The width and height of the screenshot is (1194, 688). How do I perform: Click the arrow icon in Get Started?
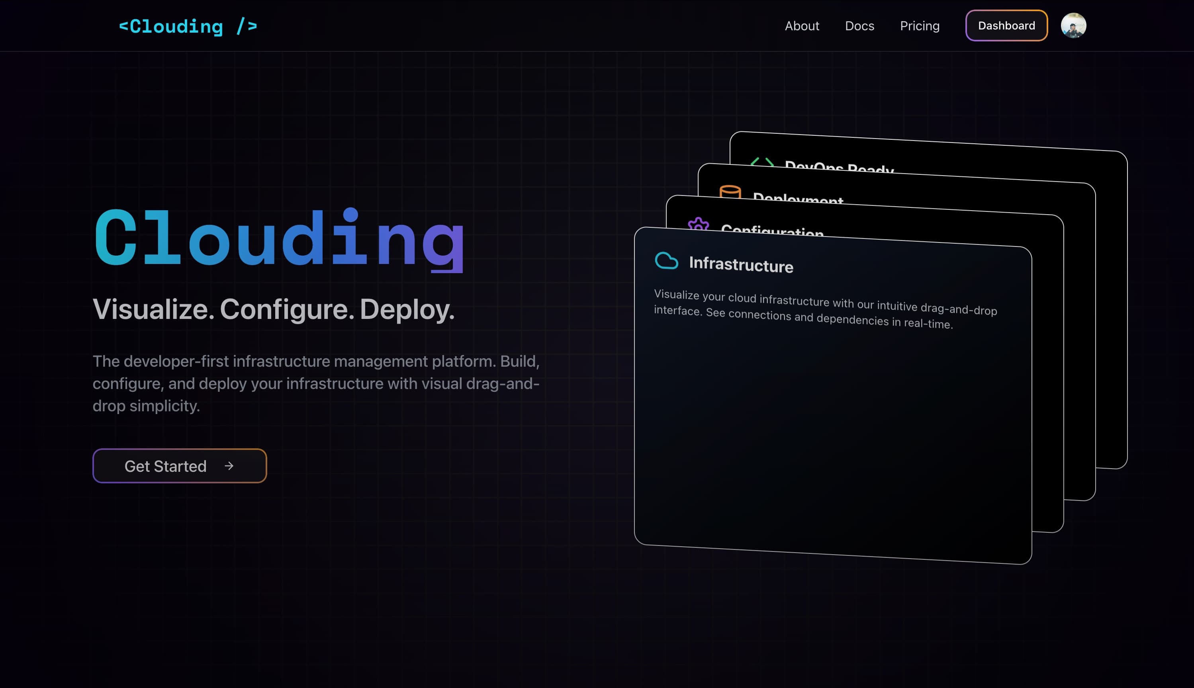point(229,466)
